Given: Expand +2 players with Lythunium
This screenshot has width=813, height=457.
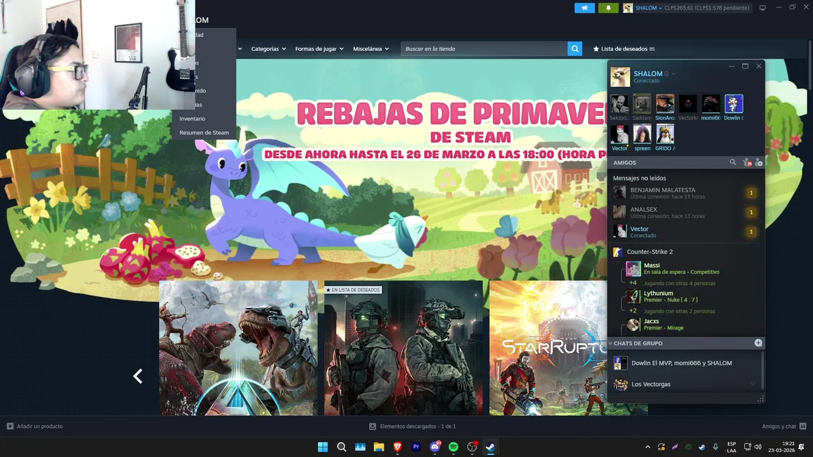Looking at the screenshot, I should [x=633, y=311].
